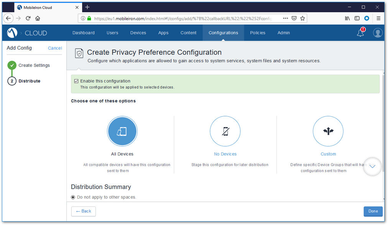Go to the Create Settings step
The image size is (388, 225).
click(x=34, y=65)
